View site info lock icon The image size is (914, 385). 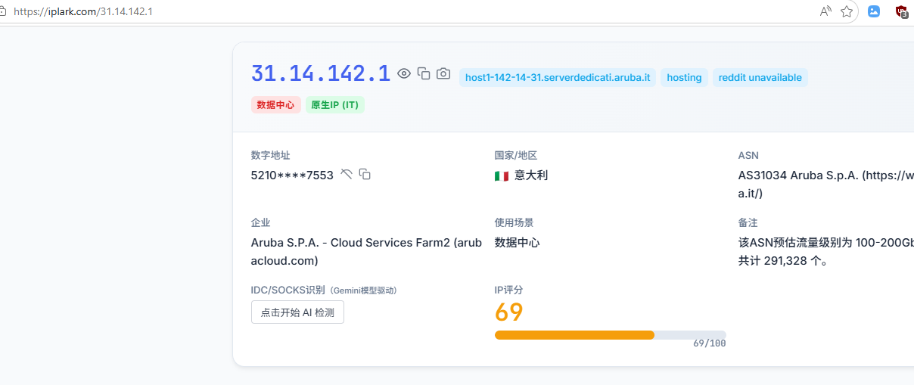click(x=3, y=11)
